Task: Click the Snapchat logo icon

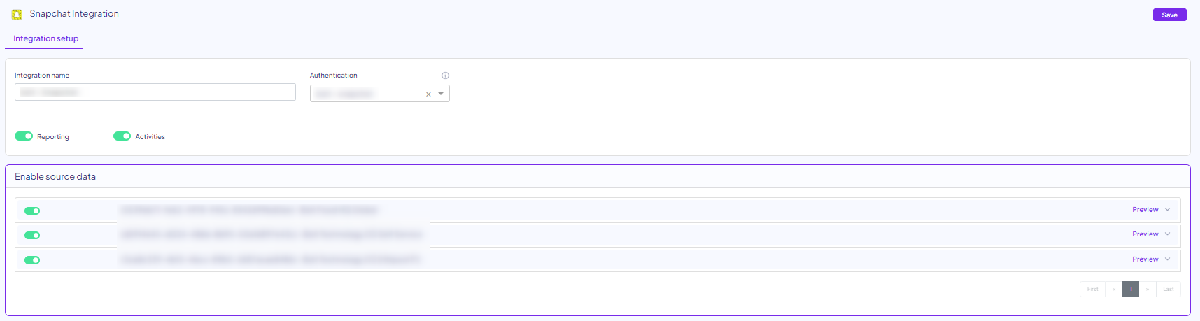Action: click(x=17, y=15)
